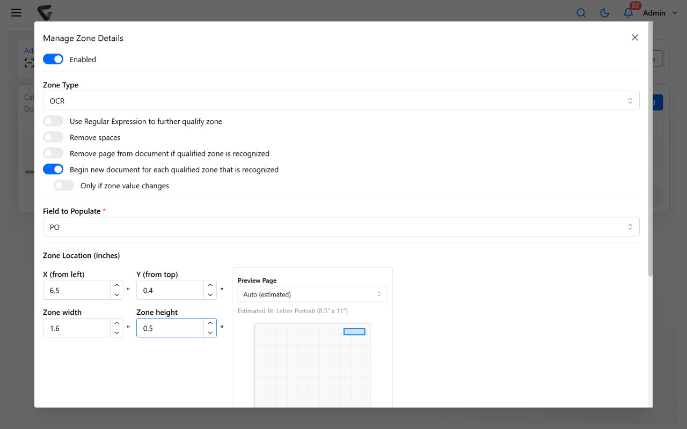Enable Use Regular Expression toggle
The height and width of the screenshot is (429, 687).
(x=53, y=121)
